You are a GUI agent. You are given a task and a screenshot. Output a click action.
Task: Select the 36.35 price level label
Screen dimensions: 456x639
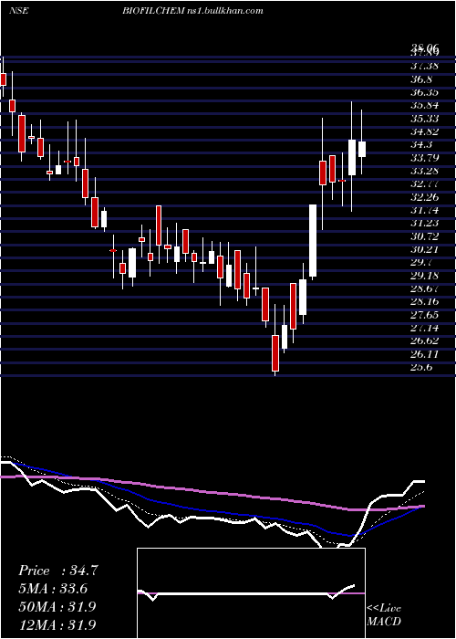425,92
